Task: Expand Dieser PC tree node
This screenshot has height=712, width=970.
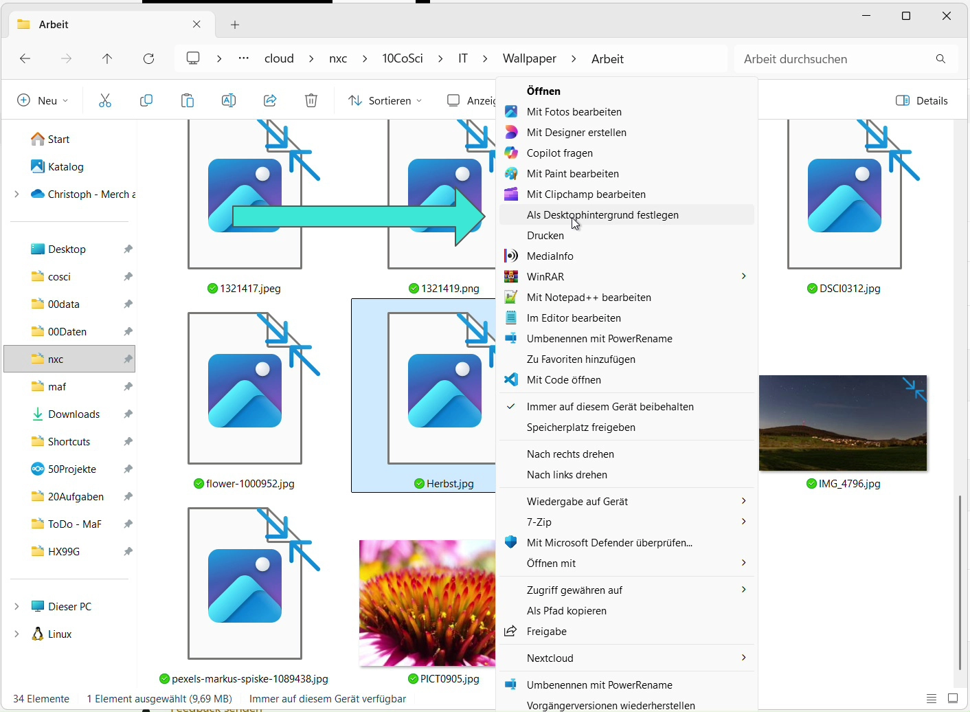Action: 16,606
